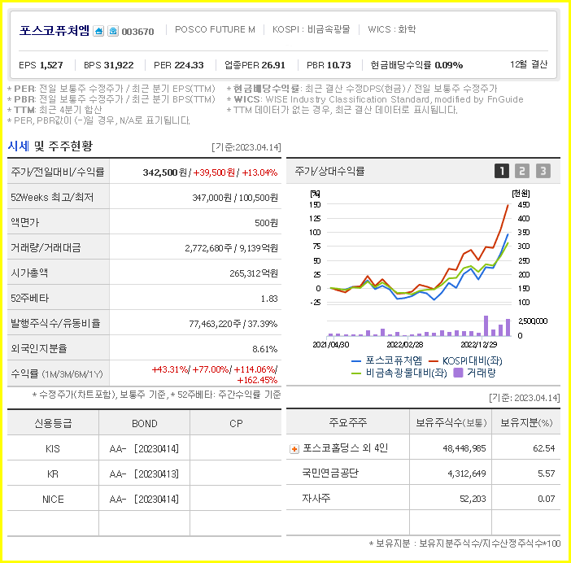Click the 2,772,680주 / 9,139억원 value
Viewport: 571px width, 563px height.
point(231,248)
